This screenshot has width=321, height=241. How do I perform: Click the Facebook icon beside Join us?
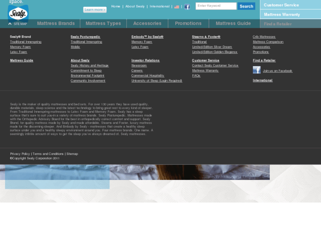coord(257,70)
